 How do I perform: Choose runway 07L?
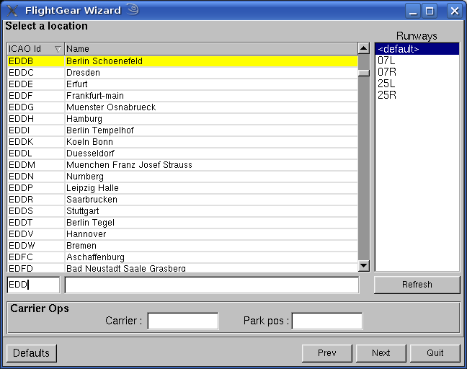417,61
